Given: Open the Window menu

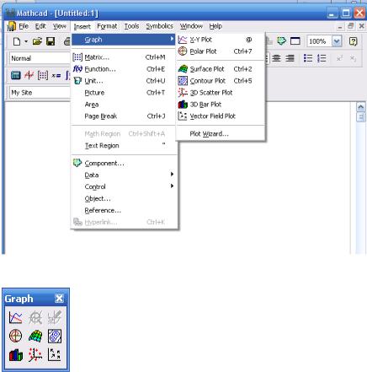Looking at the screenshot, I should point(191,26).
